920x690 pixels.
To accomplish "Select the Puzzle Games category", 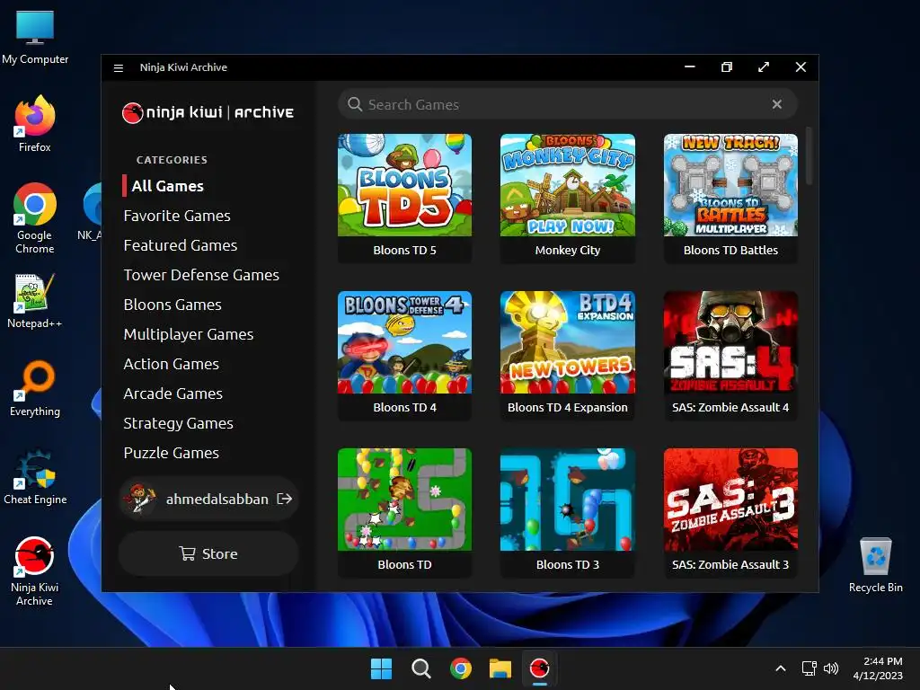I will (172, 453).
